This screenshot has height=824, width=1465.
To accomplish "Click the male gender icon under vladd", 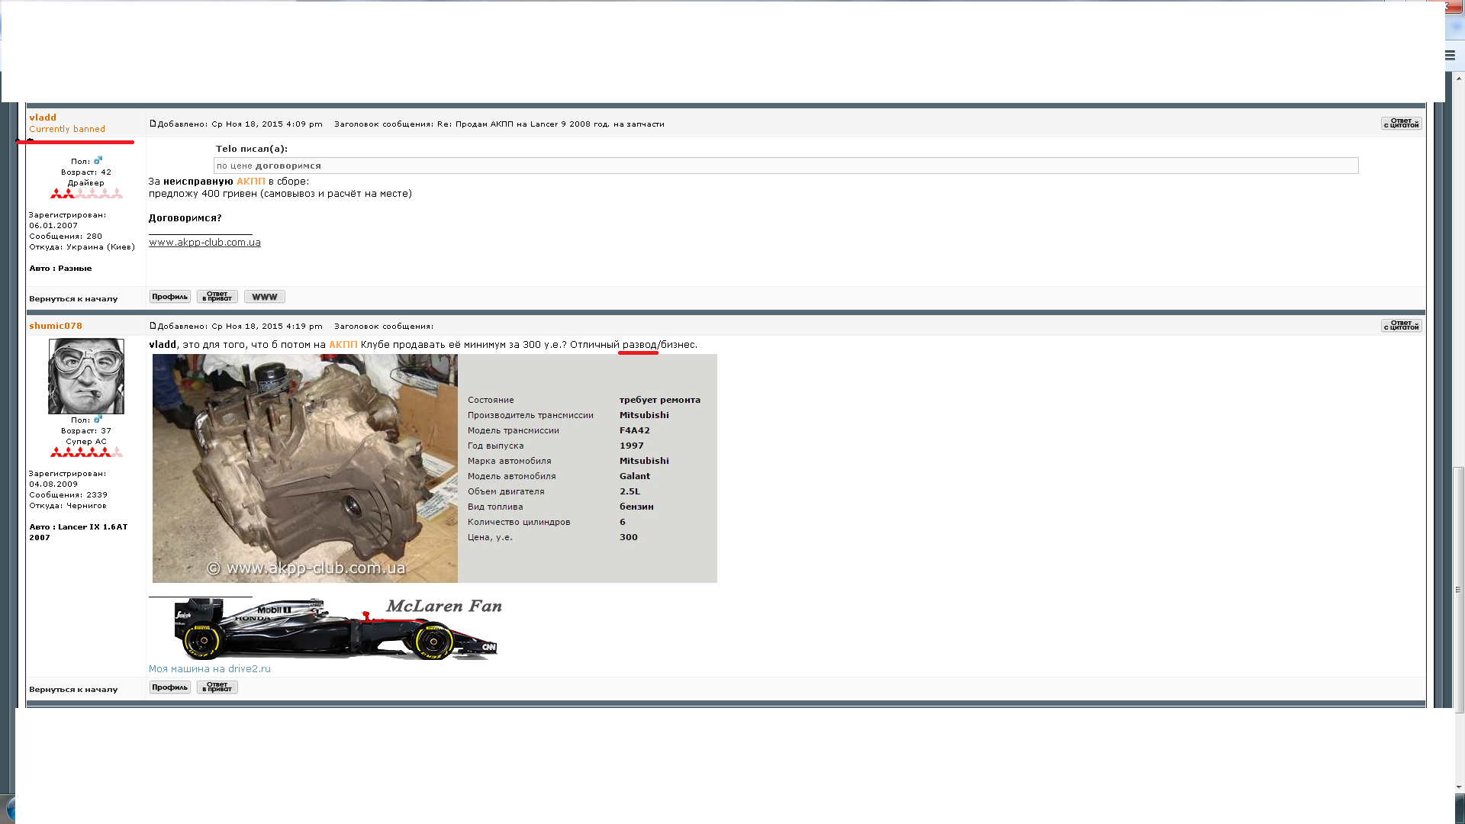I will (x=98, y=161).
